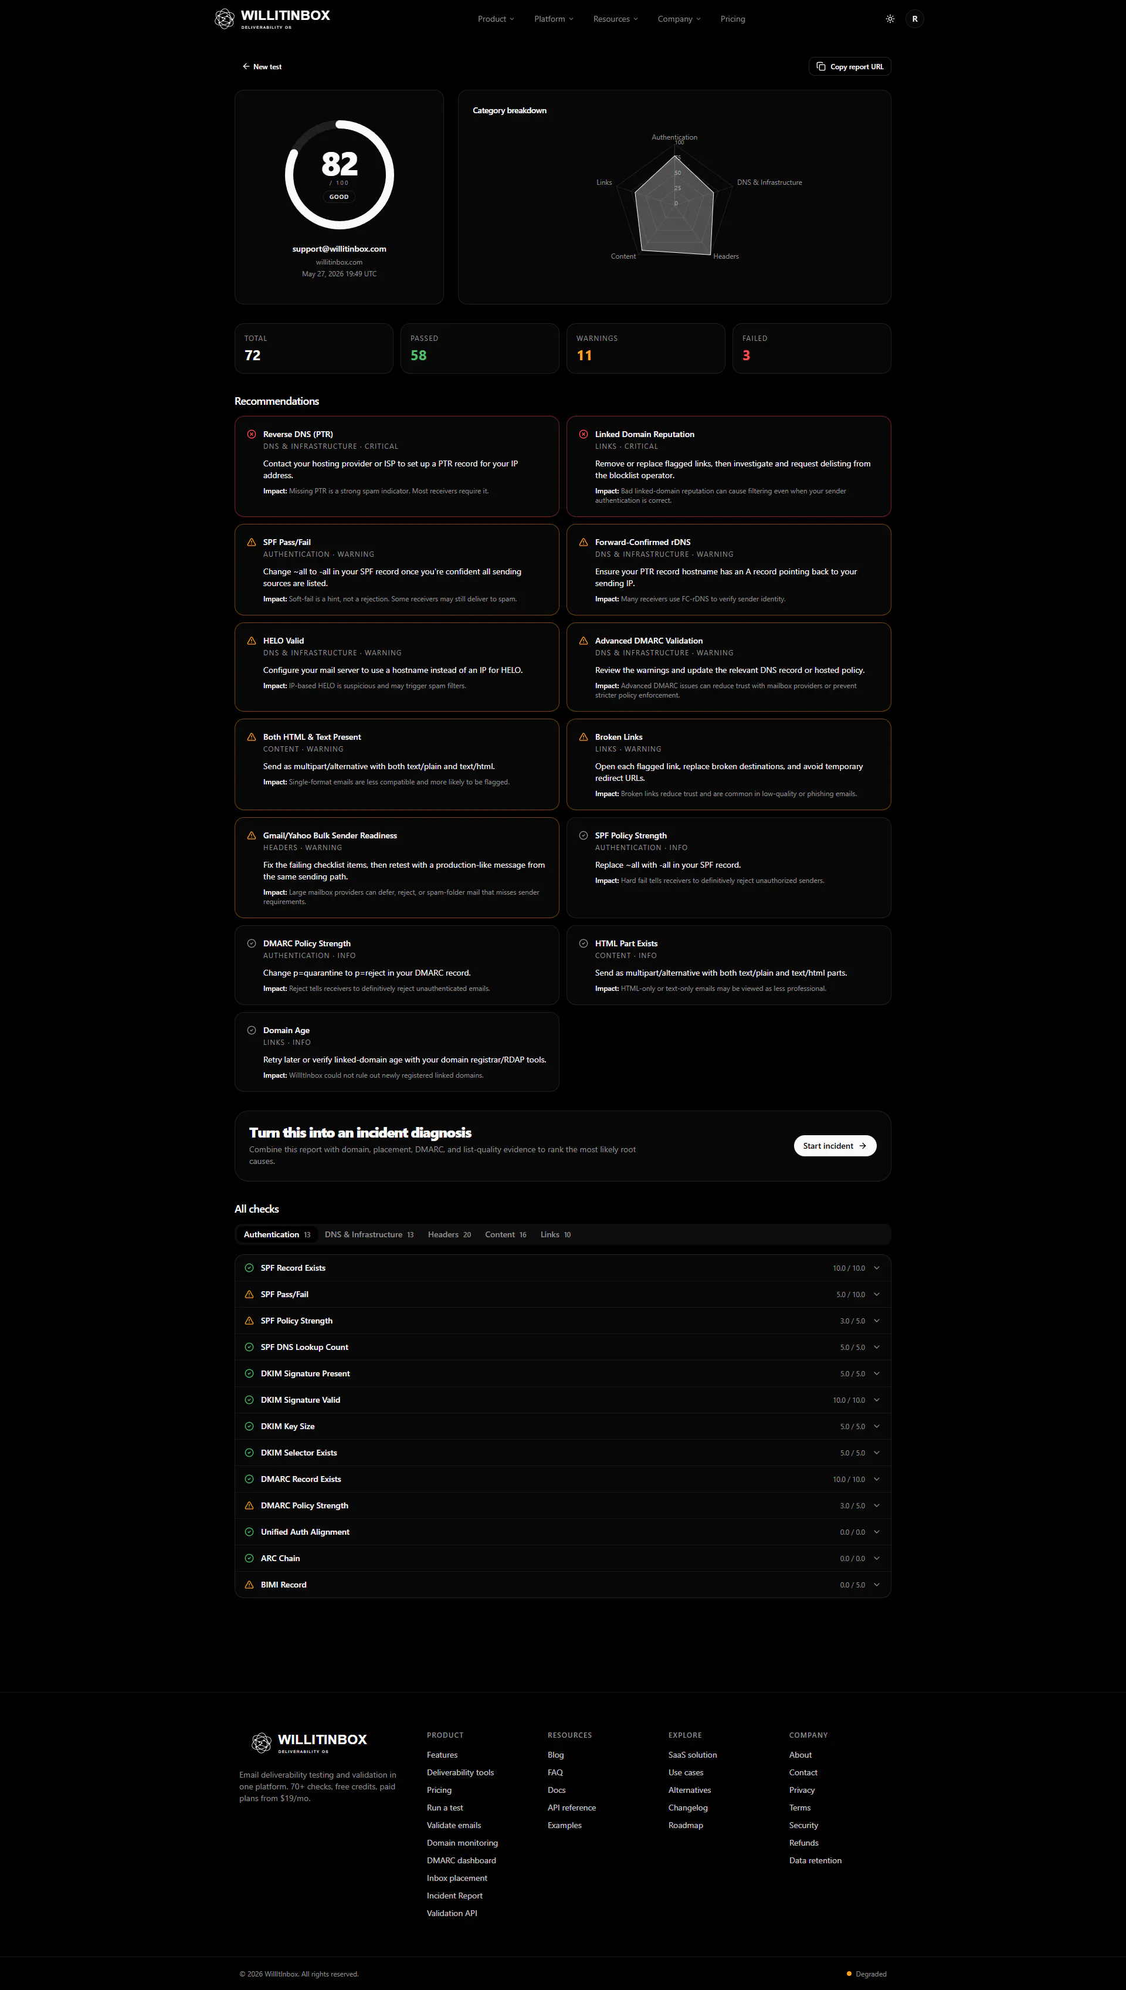Open the Changelog footer link
The height and width of the screenshot is (1990, 1126).
point(687,1808)
